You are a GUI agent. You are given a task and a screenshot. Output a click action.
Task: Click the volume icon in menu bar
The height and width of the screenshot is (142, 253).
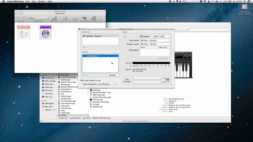click(x=217, y=1)
